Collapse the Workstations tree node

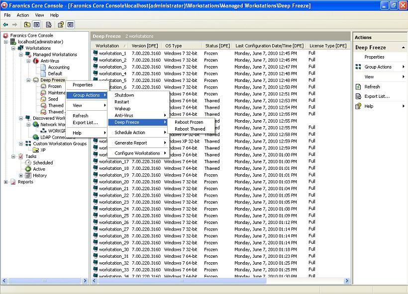13,48
